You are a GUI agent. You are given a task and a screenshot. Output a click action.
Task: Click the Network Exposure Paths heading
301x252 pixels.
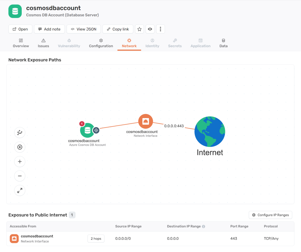(35, 60)
